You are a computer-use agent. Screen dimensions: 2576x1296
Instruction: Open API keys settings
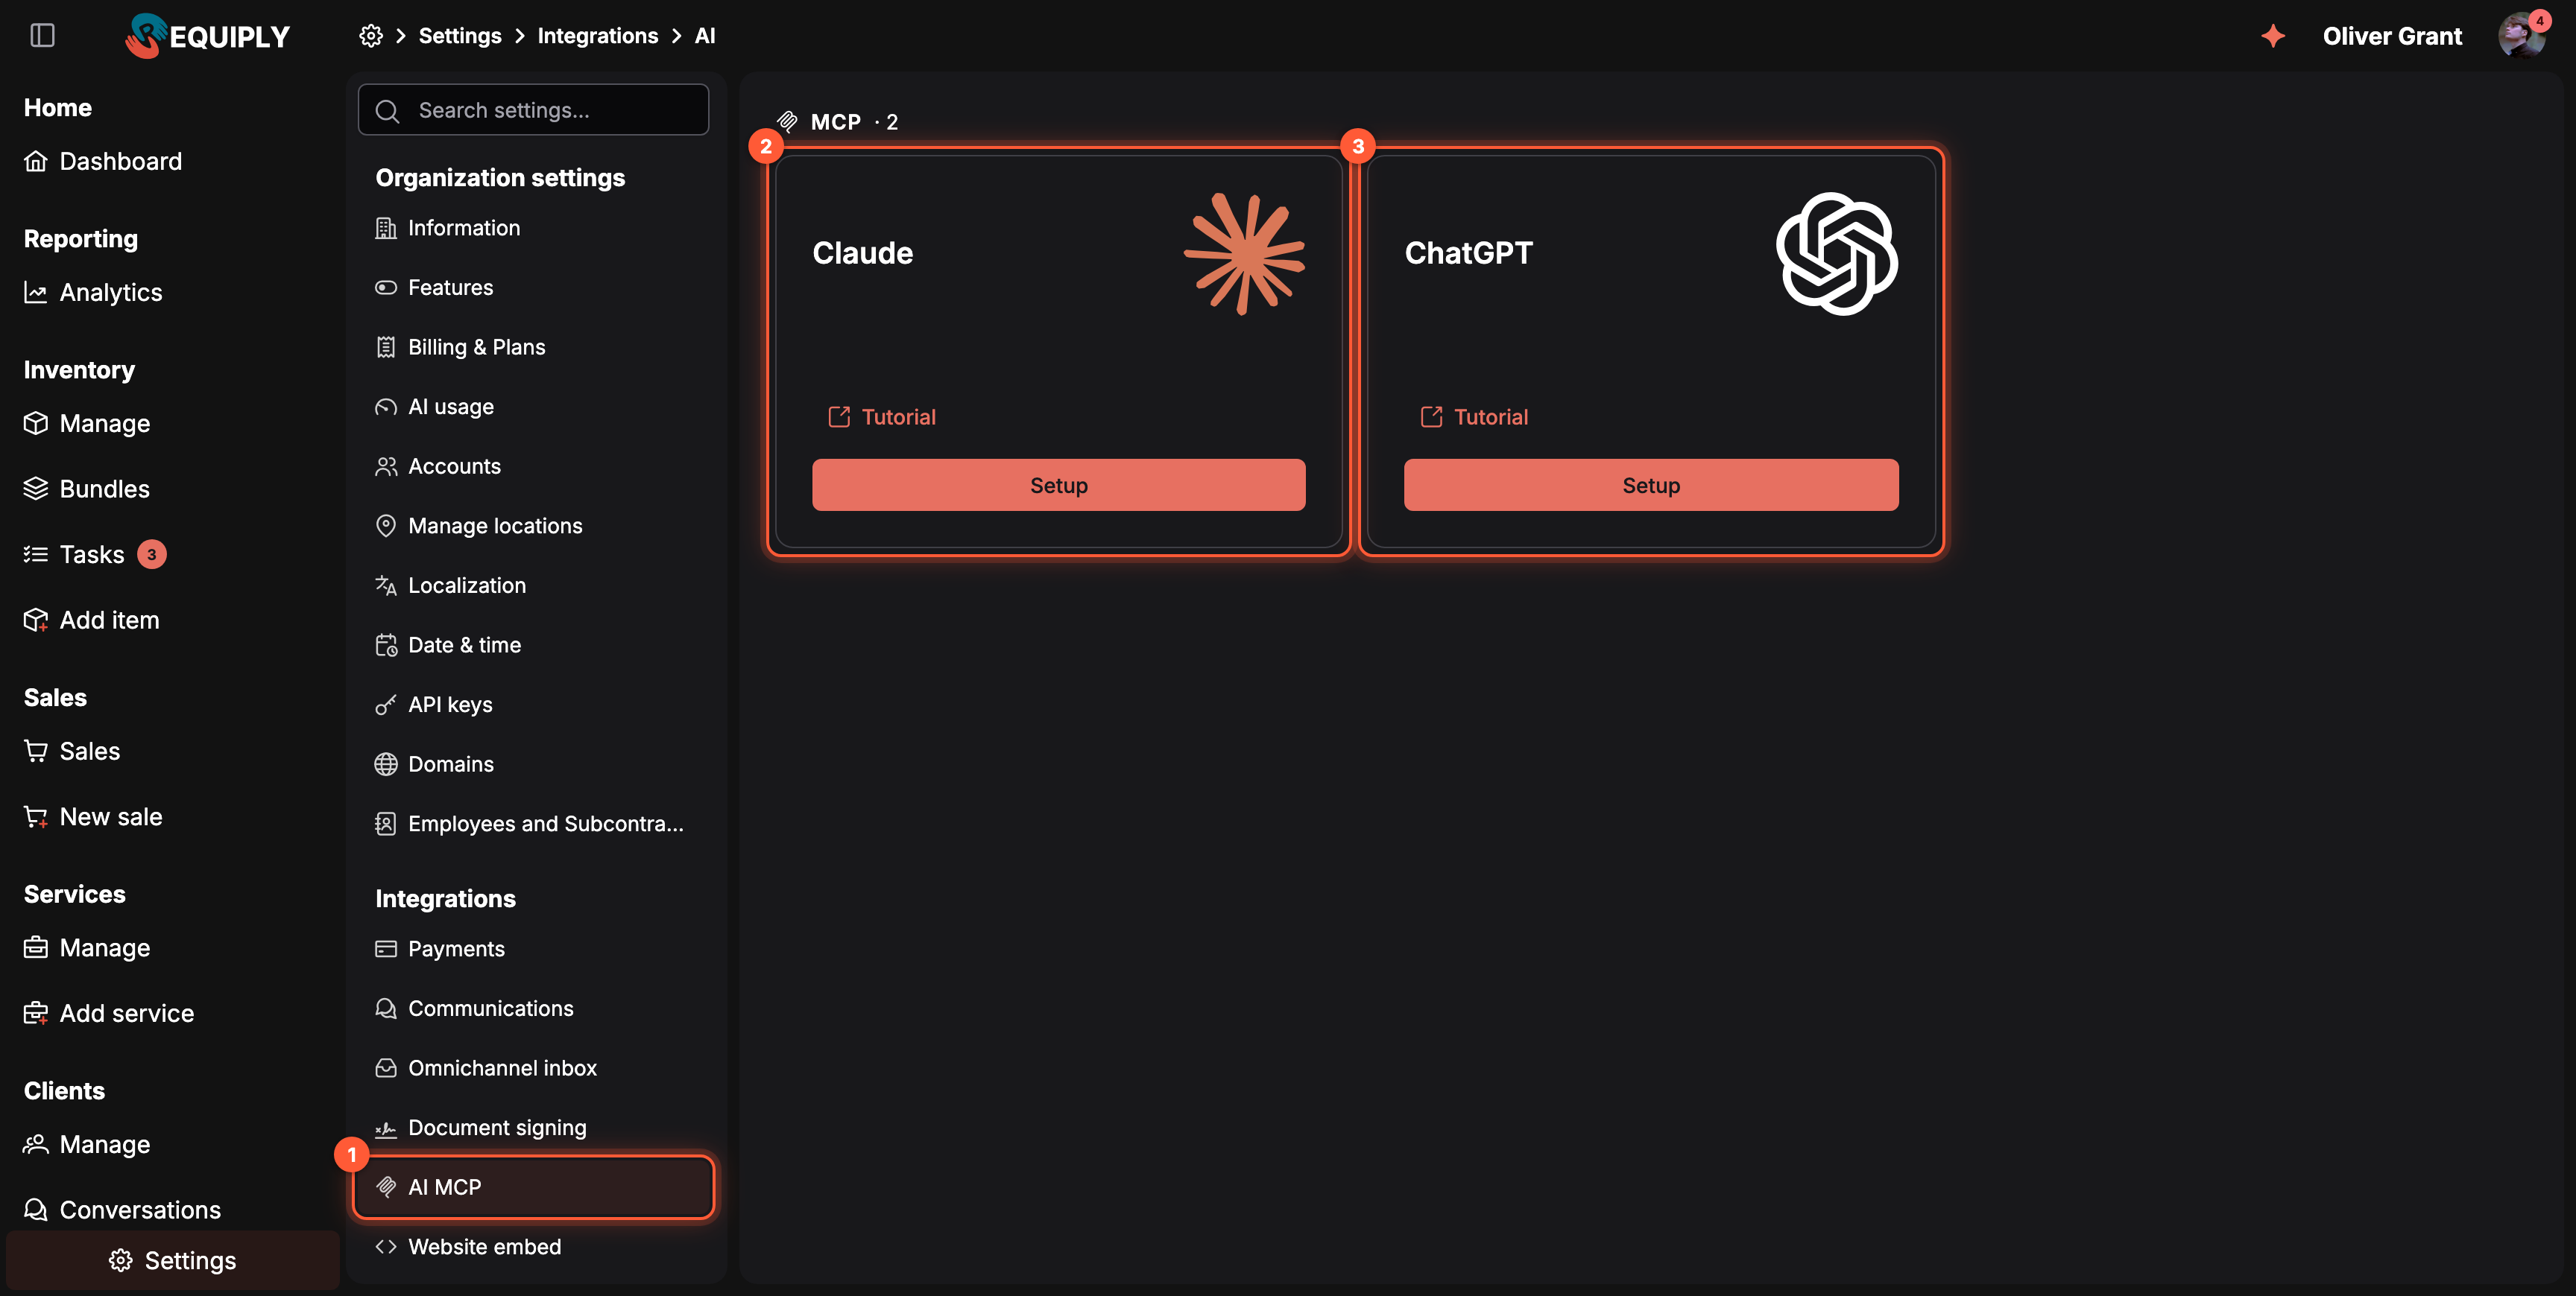click(434, 705)
